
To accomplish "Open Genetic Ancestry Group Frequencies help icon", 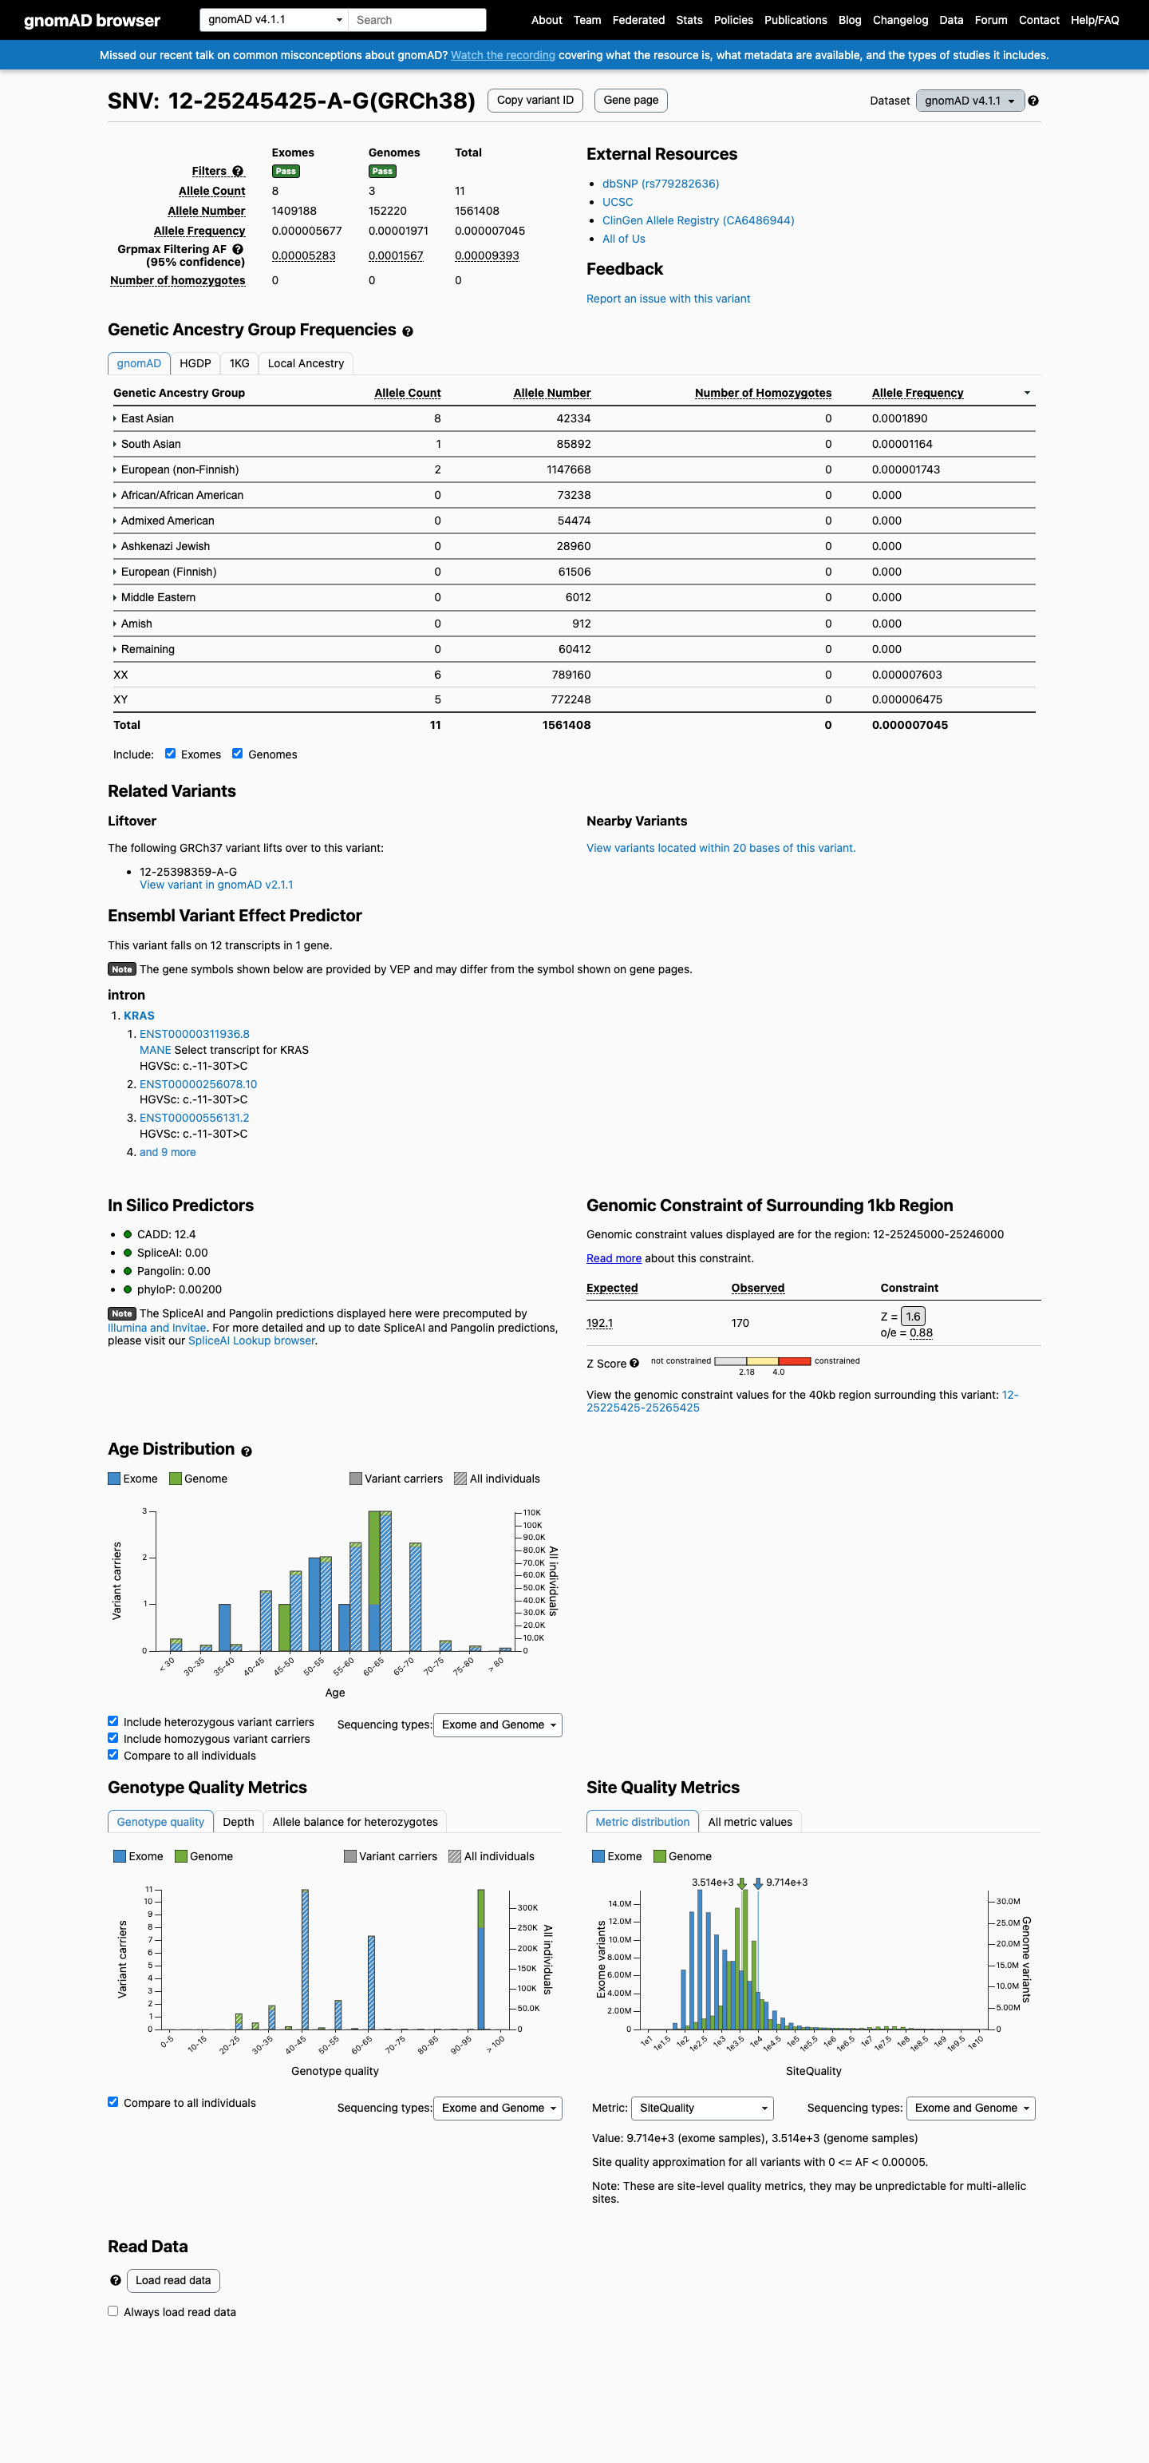I will pos(407,332).
